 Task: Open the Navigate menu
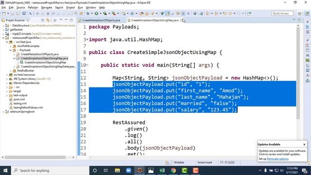tap(47, 8)
